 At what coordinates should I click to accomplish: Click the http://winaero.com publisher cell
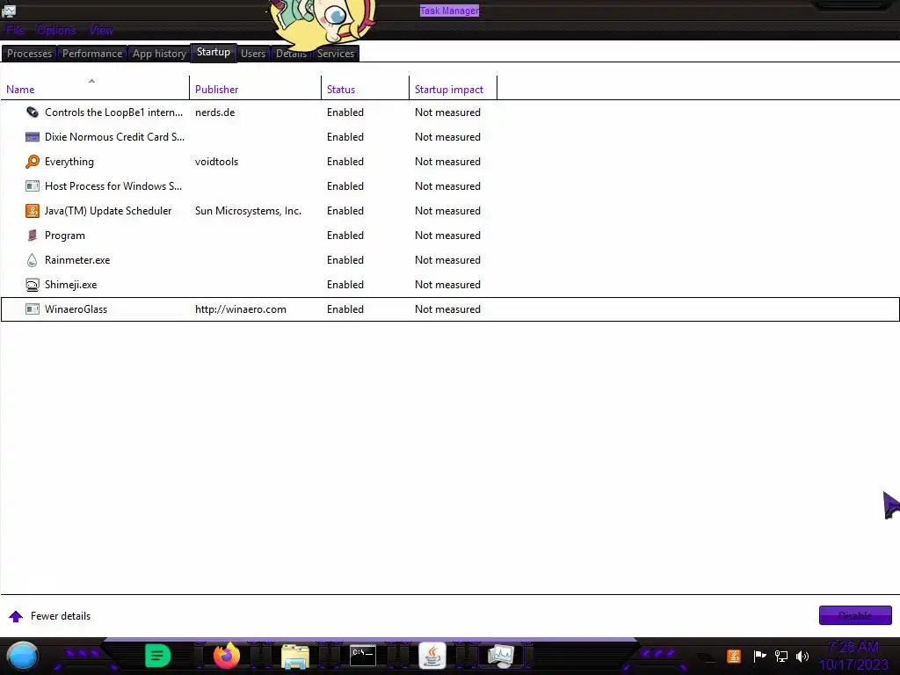pyautogui.click(x=241, y=309)
